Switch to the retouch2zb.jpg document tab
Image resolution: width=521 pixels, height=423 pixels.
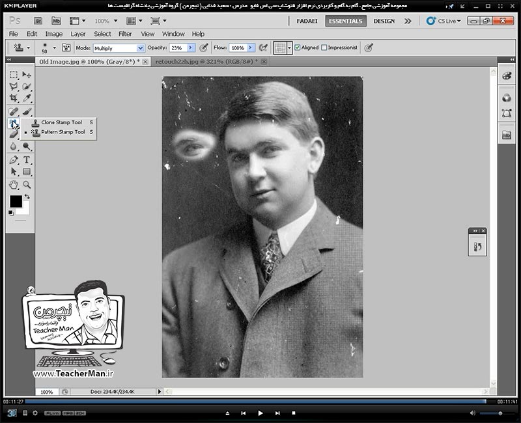(206, 62)
